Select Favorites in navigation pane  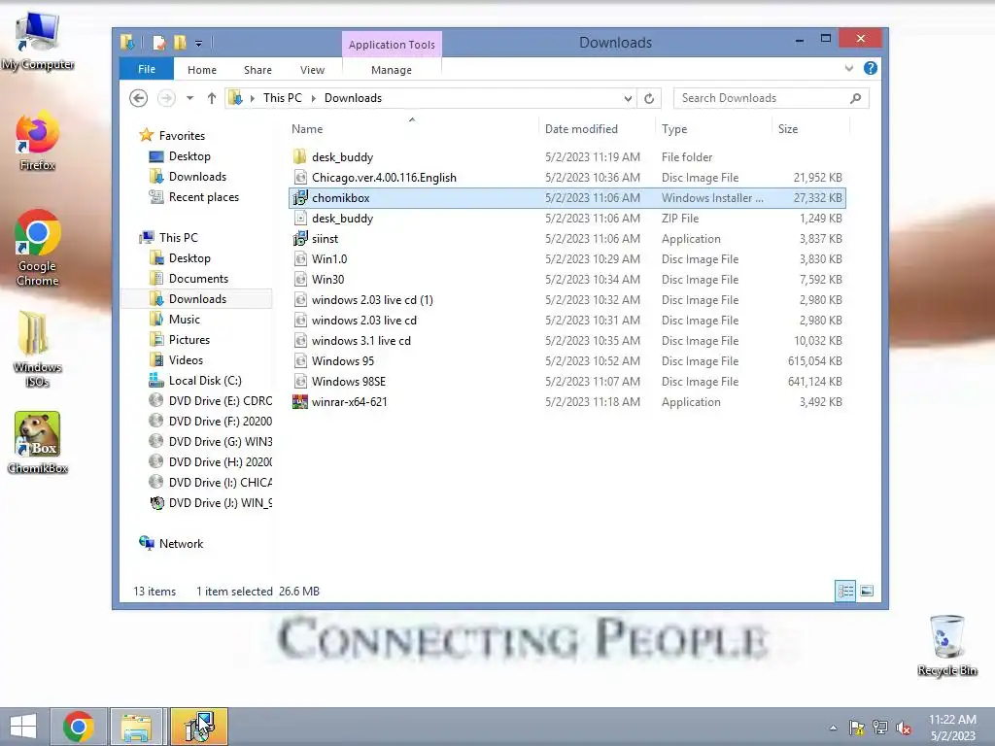pos(182,136)
